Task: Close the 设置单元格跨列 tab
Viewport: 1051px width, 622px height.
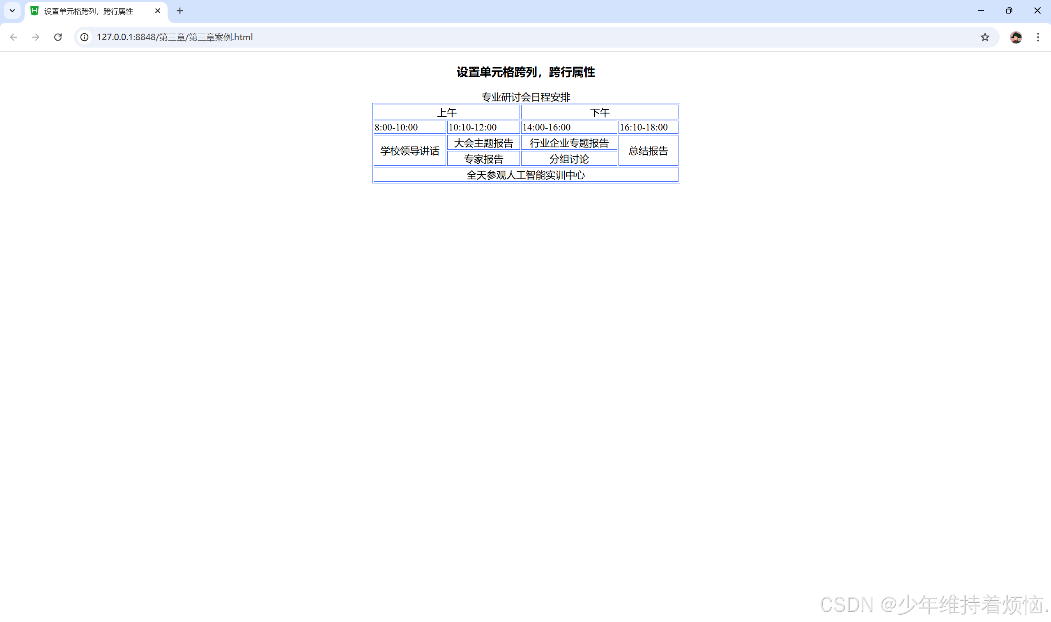Action: click(x=158, y=11)
